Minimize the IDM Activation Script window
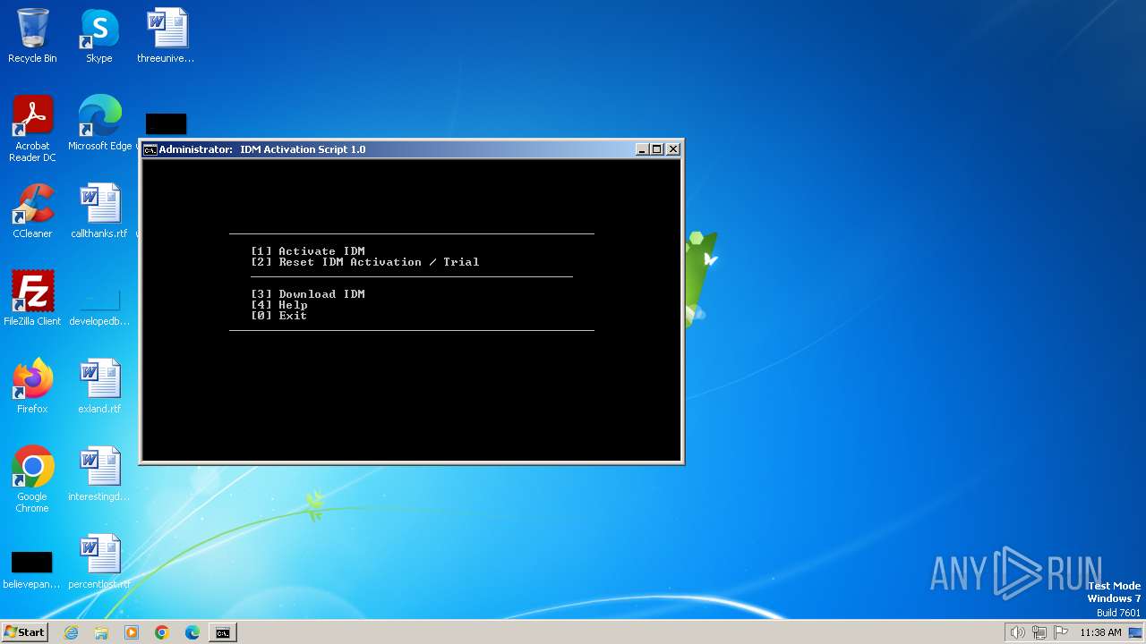Viewport: 1146px width, 644px height. 642,149
